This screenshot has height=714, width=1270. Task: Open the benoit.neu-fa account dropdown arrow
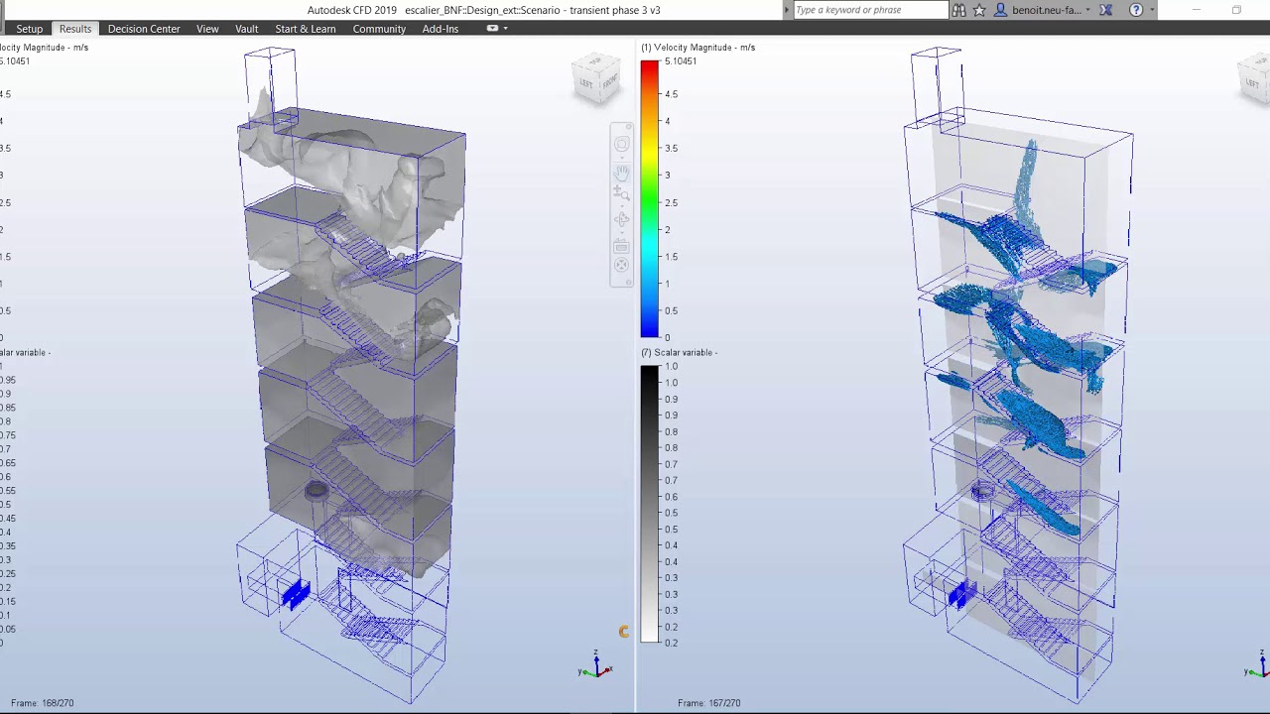[1088, 10]
